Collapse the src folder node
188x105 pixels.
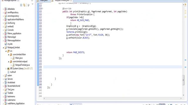[6, 51]
